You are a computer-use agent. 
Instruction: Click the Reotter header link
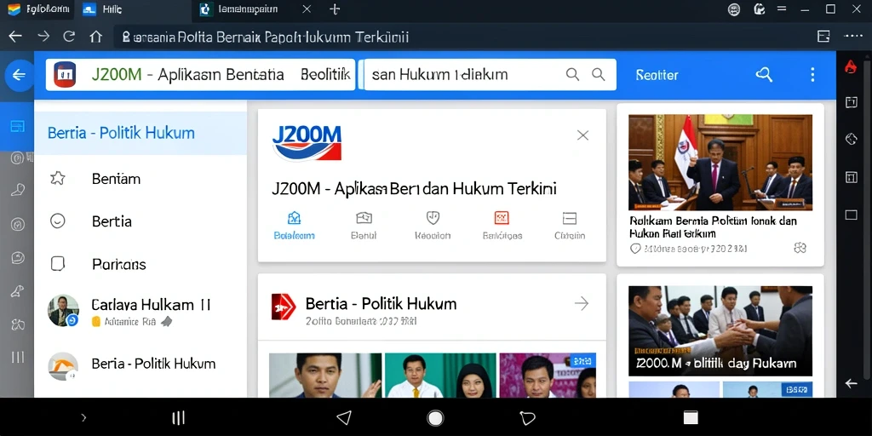pos(657,75)
